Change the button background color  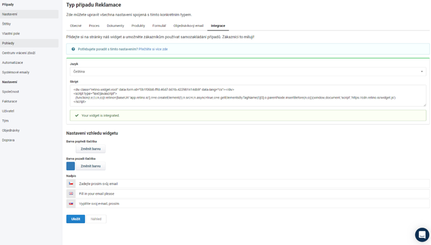(x=91, y=166)
